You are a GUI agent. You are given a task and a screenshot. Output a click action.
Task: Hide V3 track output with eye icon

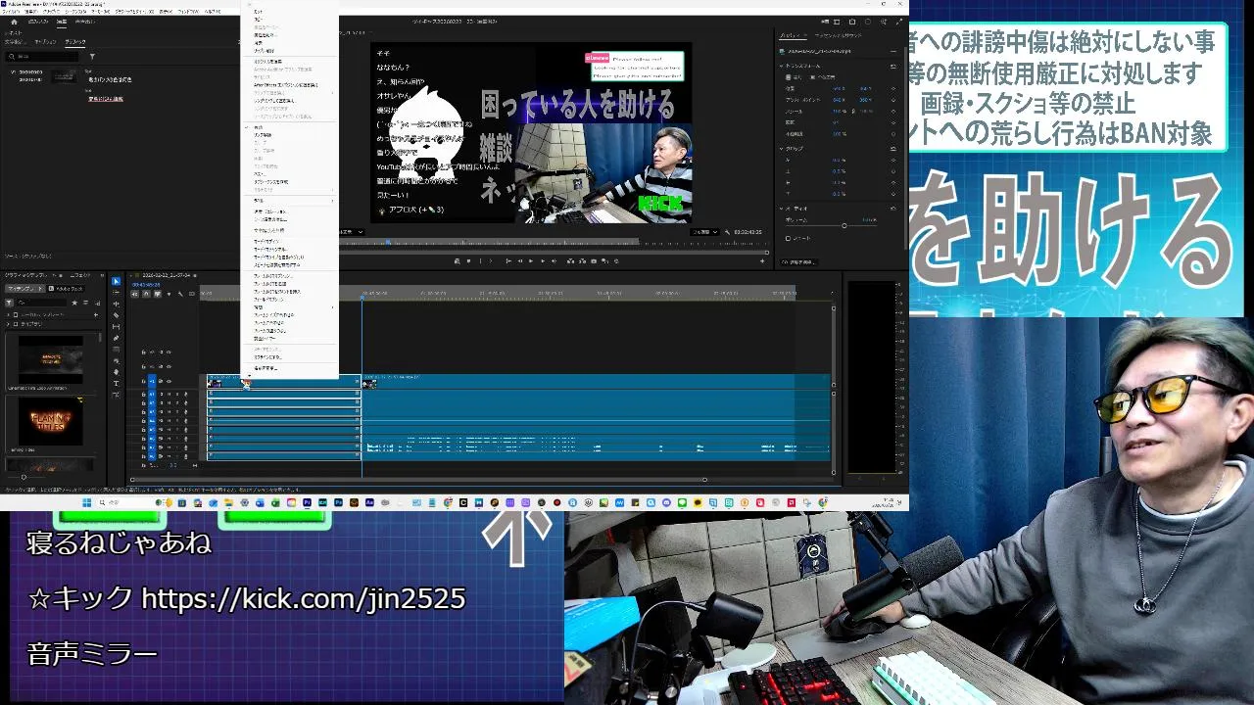tap(169, 352)
